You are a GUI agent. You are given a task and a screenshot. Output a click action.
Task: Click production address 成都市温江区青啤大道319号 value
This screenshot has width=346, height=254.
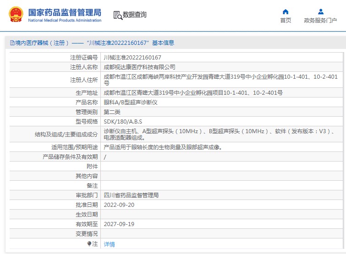[x=193, y=93]
